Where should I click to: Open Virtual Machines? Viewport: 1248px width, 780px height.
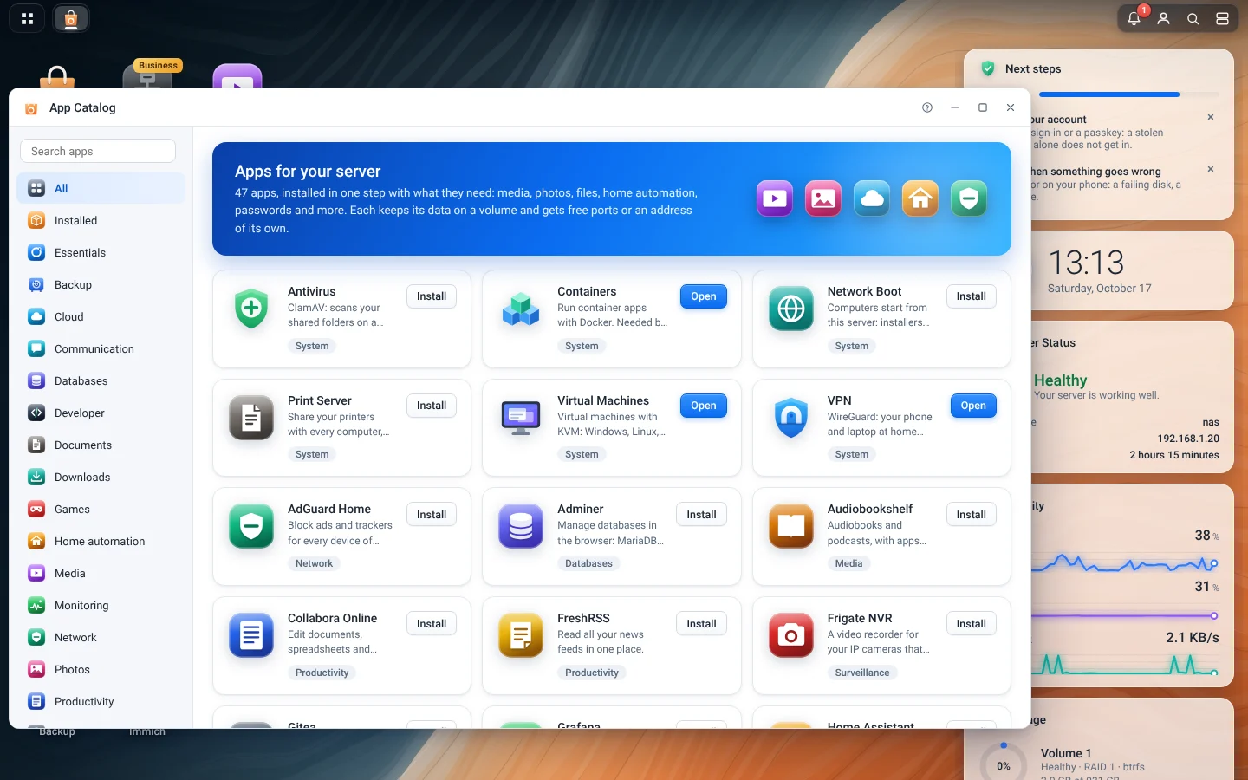pyautogui.click(x=704, y=406)
